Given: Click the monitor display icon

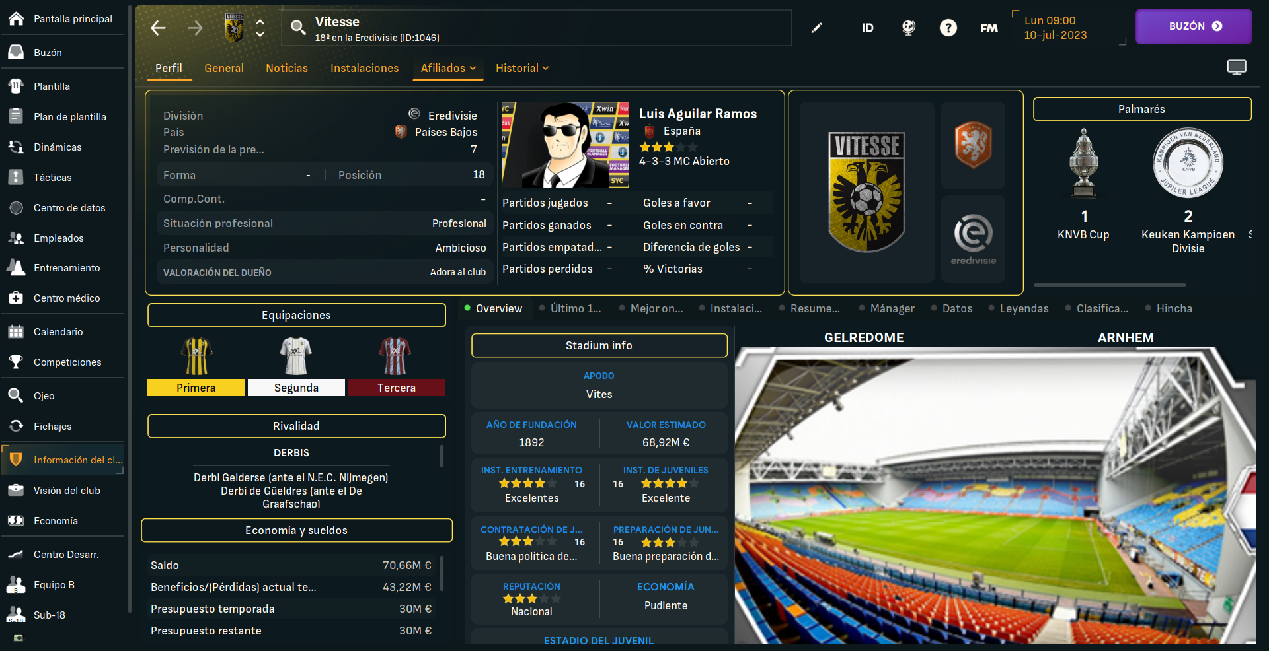Looking at the screenshot, I should 1237,67.
